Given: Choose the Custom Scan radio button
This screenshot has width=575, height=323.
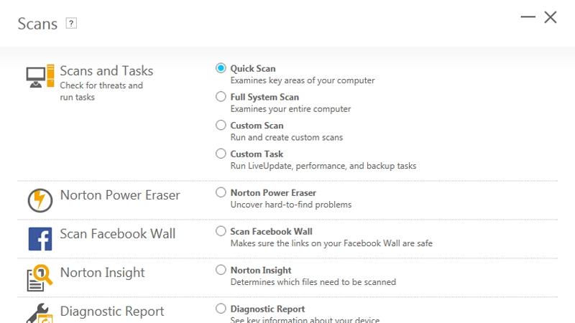Looking at the screenshot, I should 221,125.
